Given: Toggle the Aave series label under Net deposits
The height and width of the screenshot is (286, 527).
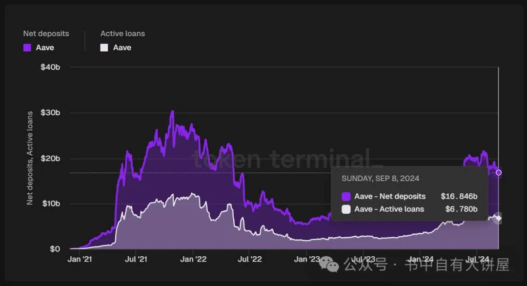Looking at the screenshot, I should click(45, 48).
